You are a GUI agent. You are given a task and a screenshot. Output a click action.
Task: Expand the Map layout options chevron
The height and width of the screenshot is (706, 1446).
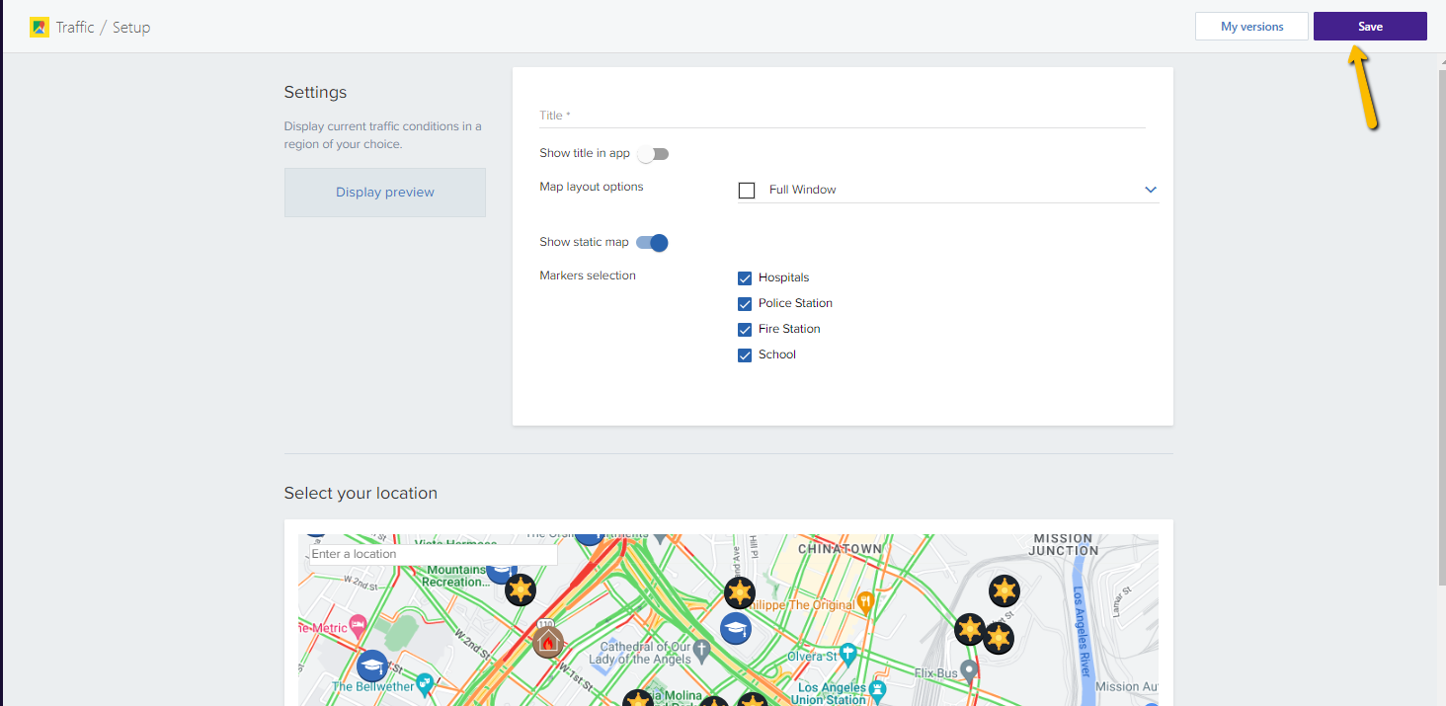pyautogui.click(x=1150, y=190)
